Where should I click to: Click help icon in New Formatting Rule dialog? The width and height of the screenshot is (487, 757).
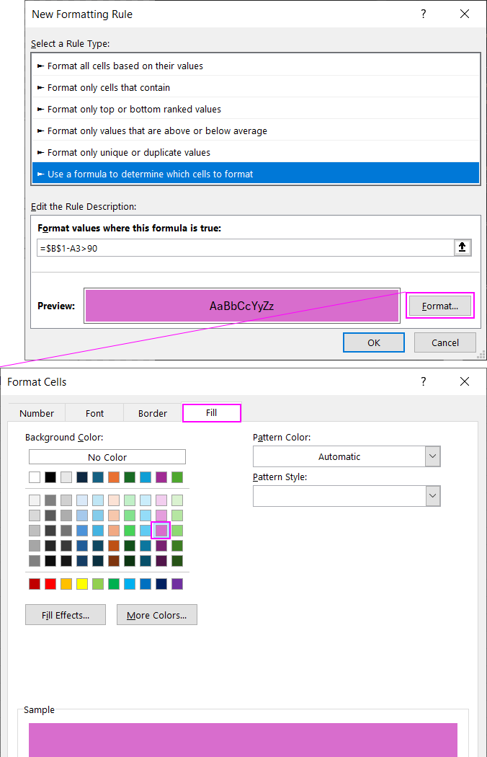pyautogui.click(x=423, y=14)
